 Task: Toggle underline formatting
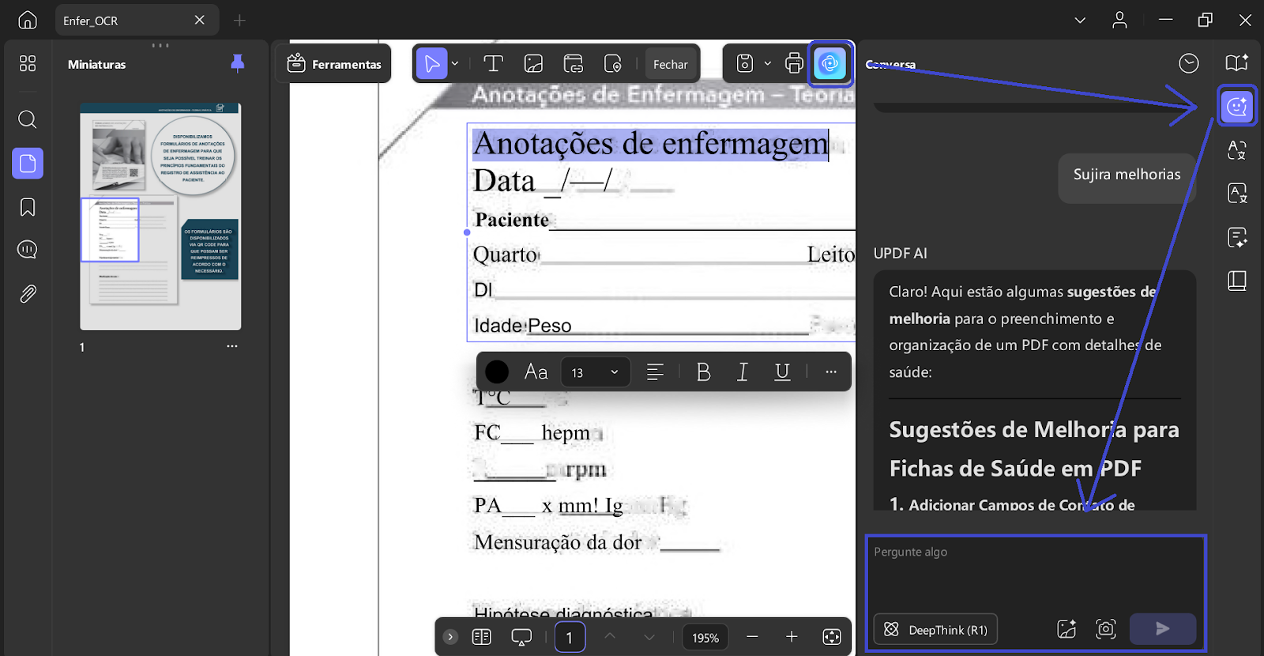coord(782,371)
